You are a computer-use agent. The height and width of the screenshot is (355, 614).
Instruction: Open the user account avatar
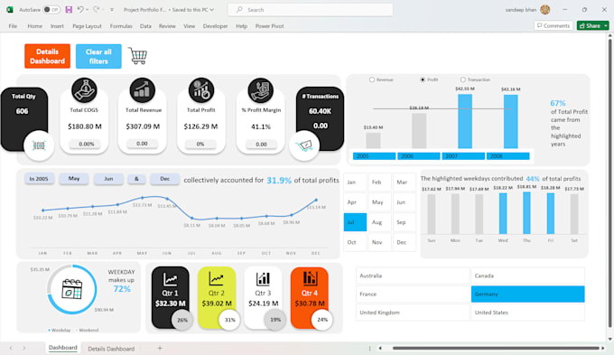point(545,9)
